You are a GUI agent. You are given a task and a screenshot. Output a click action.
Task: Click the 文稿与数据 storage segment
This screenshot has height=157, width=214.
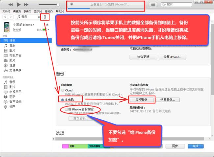pos(95,146)
